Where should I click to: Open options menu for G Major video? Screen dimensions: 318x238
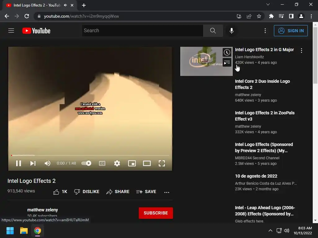point(302,51)
